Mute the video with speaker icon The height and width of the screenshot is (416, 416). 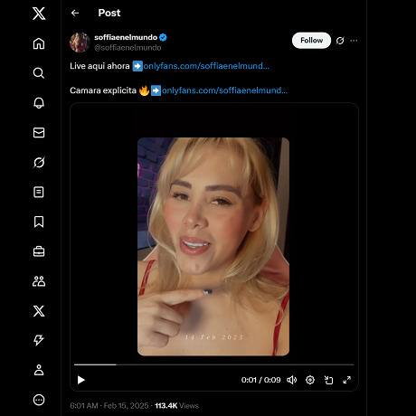tap(291, 380)
